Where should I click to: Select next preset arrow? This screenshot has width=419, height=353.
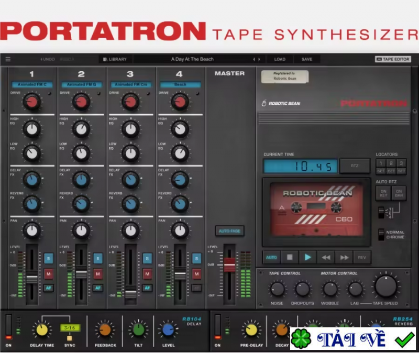tap(259, 59)
